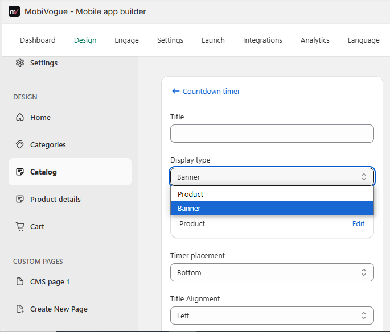This screenshot has height=332, width=390.
Task: Choose highlighted Banner option in dropdown list
Action: pos(272,208)
